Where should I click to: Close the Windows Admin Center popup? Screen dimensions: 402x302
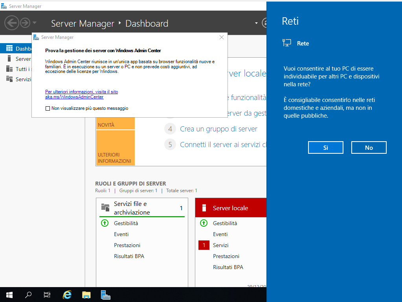222,37
